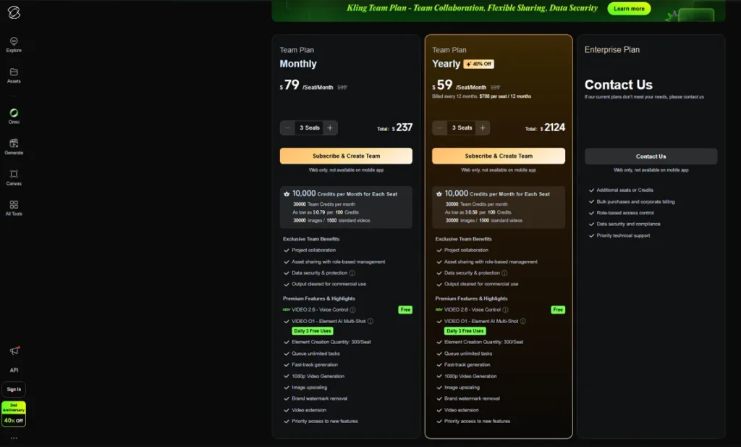Open the API link in sidebar
Screen dimensions: 741x447
[14, 370]
